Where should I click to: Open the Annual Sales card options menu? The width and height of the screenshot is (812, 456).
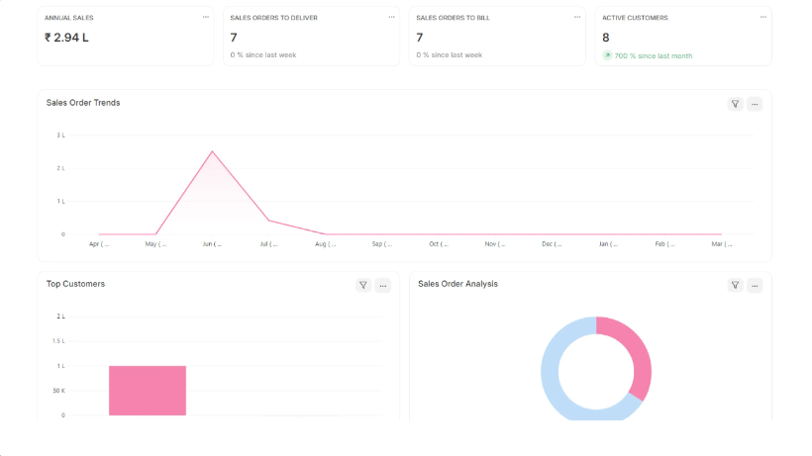pyautogui.click(x=205, y=17)
